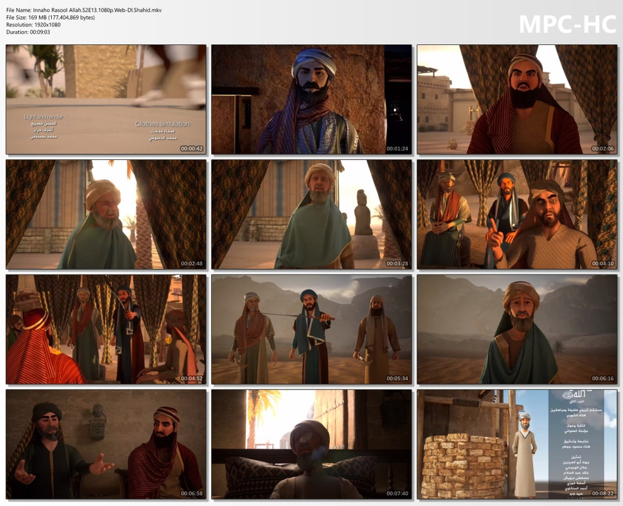Pick the frame with timestamp 00:06:58
623x506 pixels.
point(106,444)
